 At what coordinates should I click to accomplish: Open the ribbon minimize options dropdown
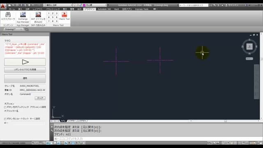coord(157,9)
